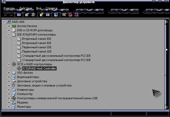Click the Звуковые устройства speaker icon

[x=14, y=85]
